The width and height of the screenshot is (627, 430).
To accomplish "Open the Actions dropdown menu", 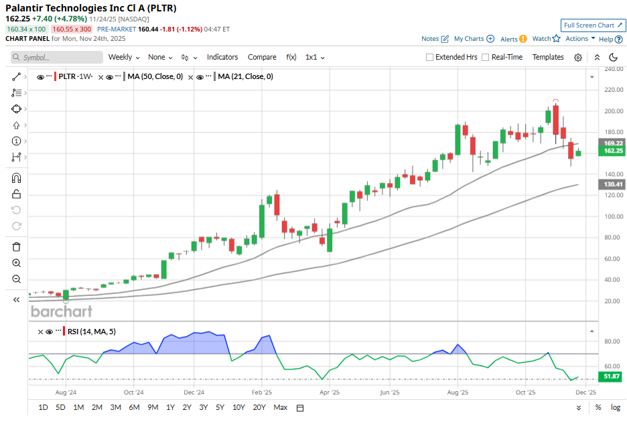I will click(x=580, y=39).
